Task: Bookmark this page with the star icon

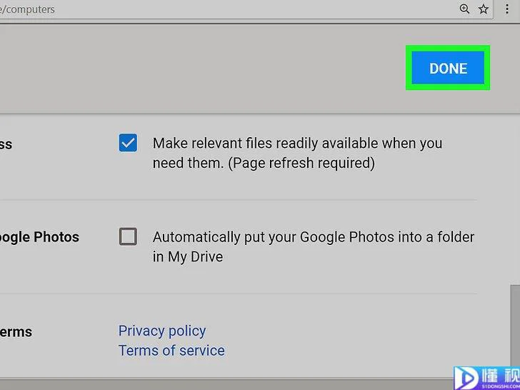Action: pos(483,9)
